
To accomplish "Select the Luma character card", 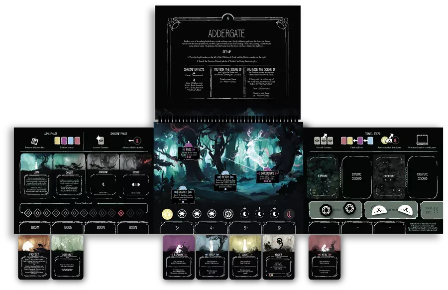I will [x=36, y=175].
